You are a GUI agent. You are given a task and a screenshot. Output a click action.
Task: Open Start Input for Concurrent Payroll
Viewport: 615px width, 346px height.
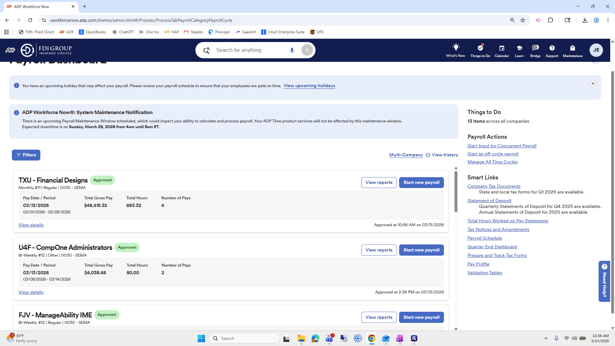502,146
